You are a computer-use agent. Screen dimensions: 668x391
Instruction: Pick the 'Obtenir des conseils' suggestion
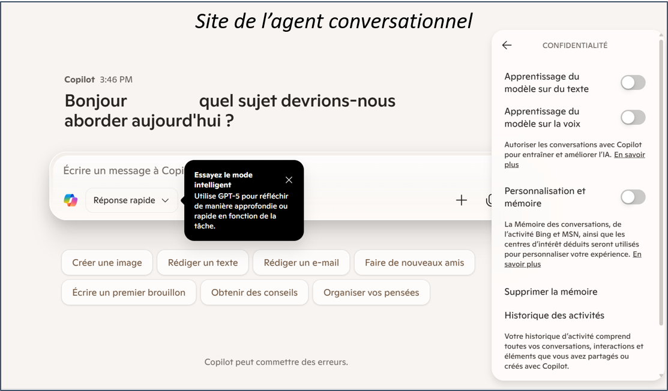click(x=254, y=293)
